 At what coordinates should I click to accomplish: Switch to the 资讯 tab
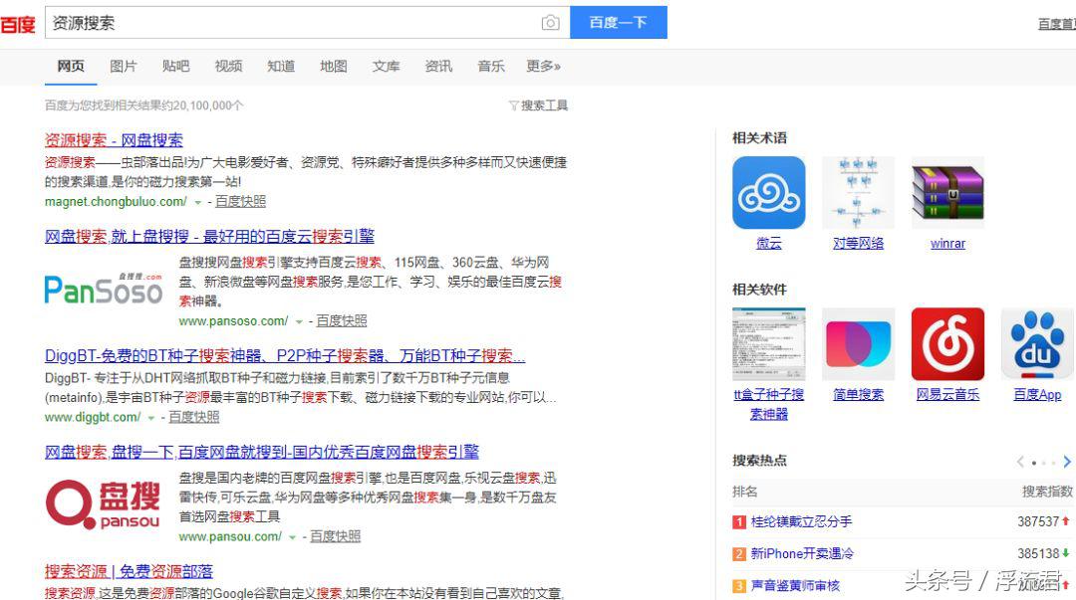pyautogui.click(x=438, y=66)
